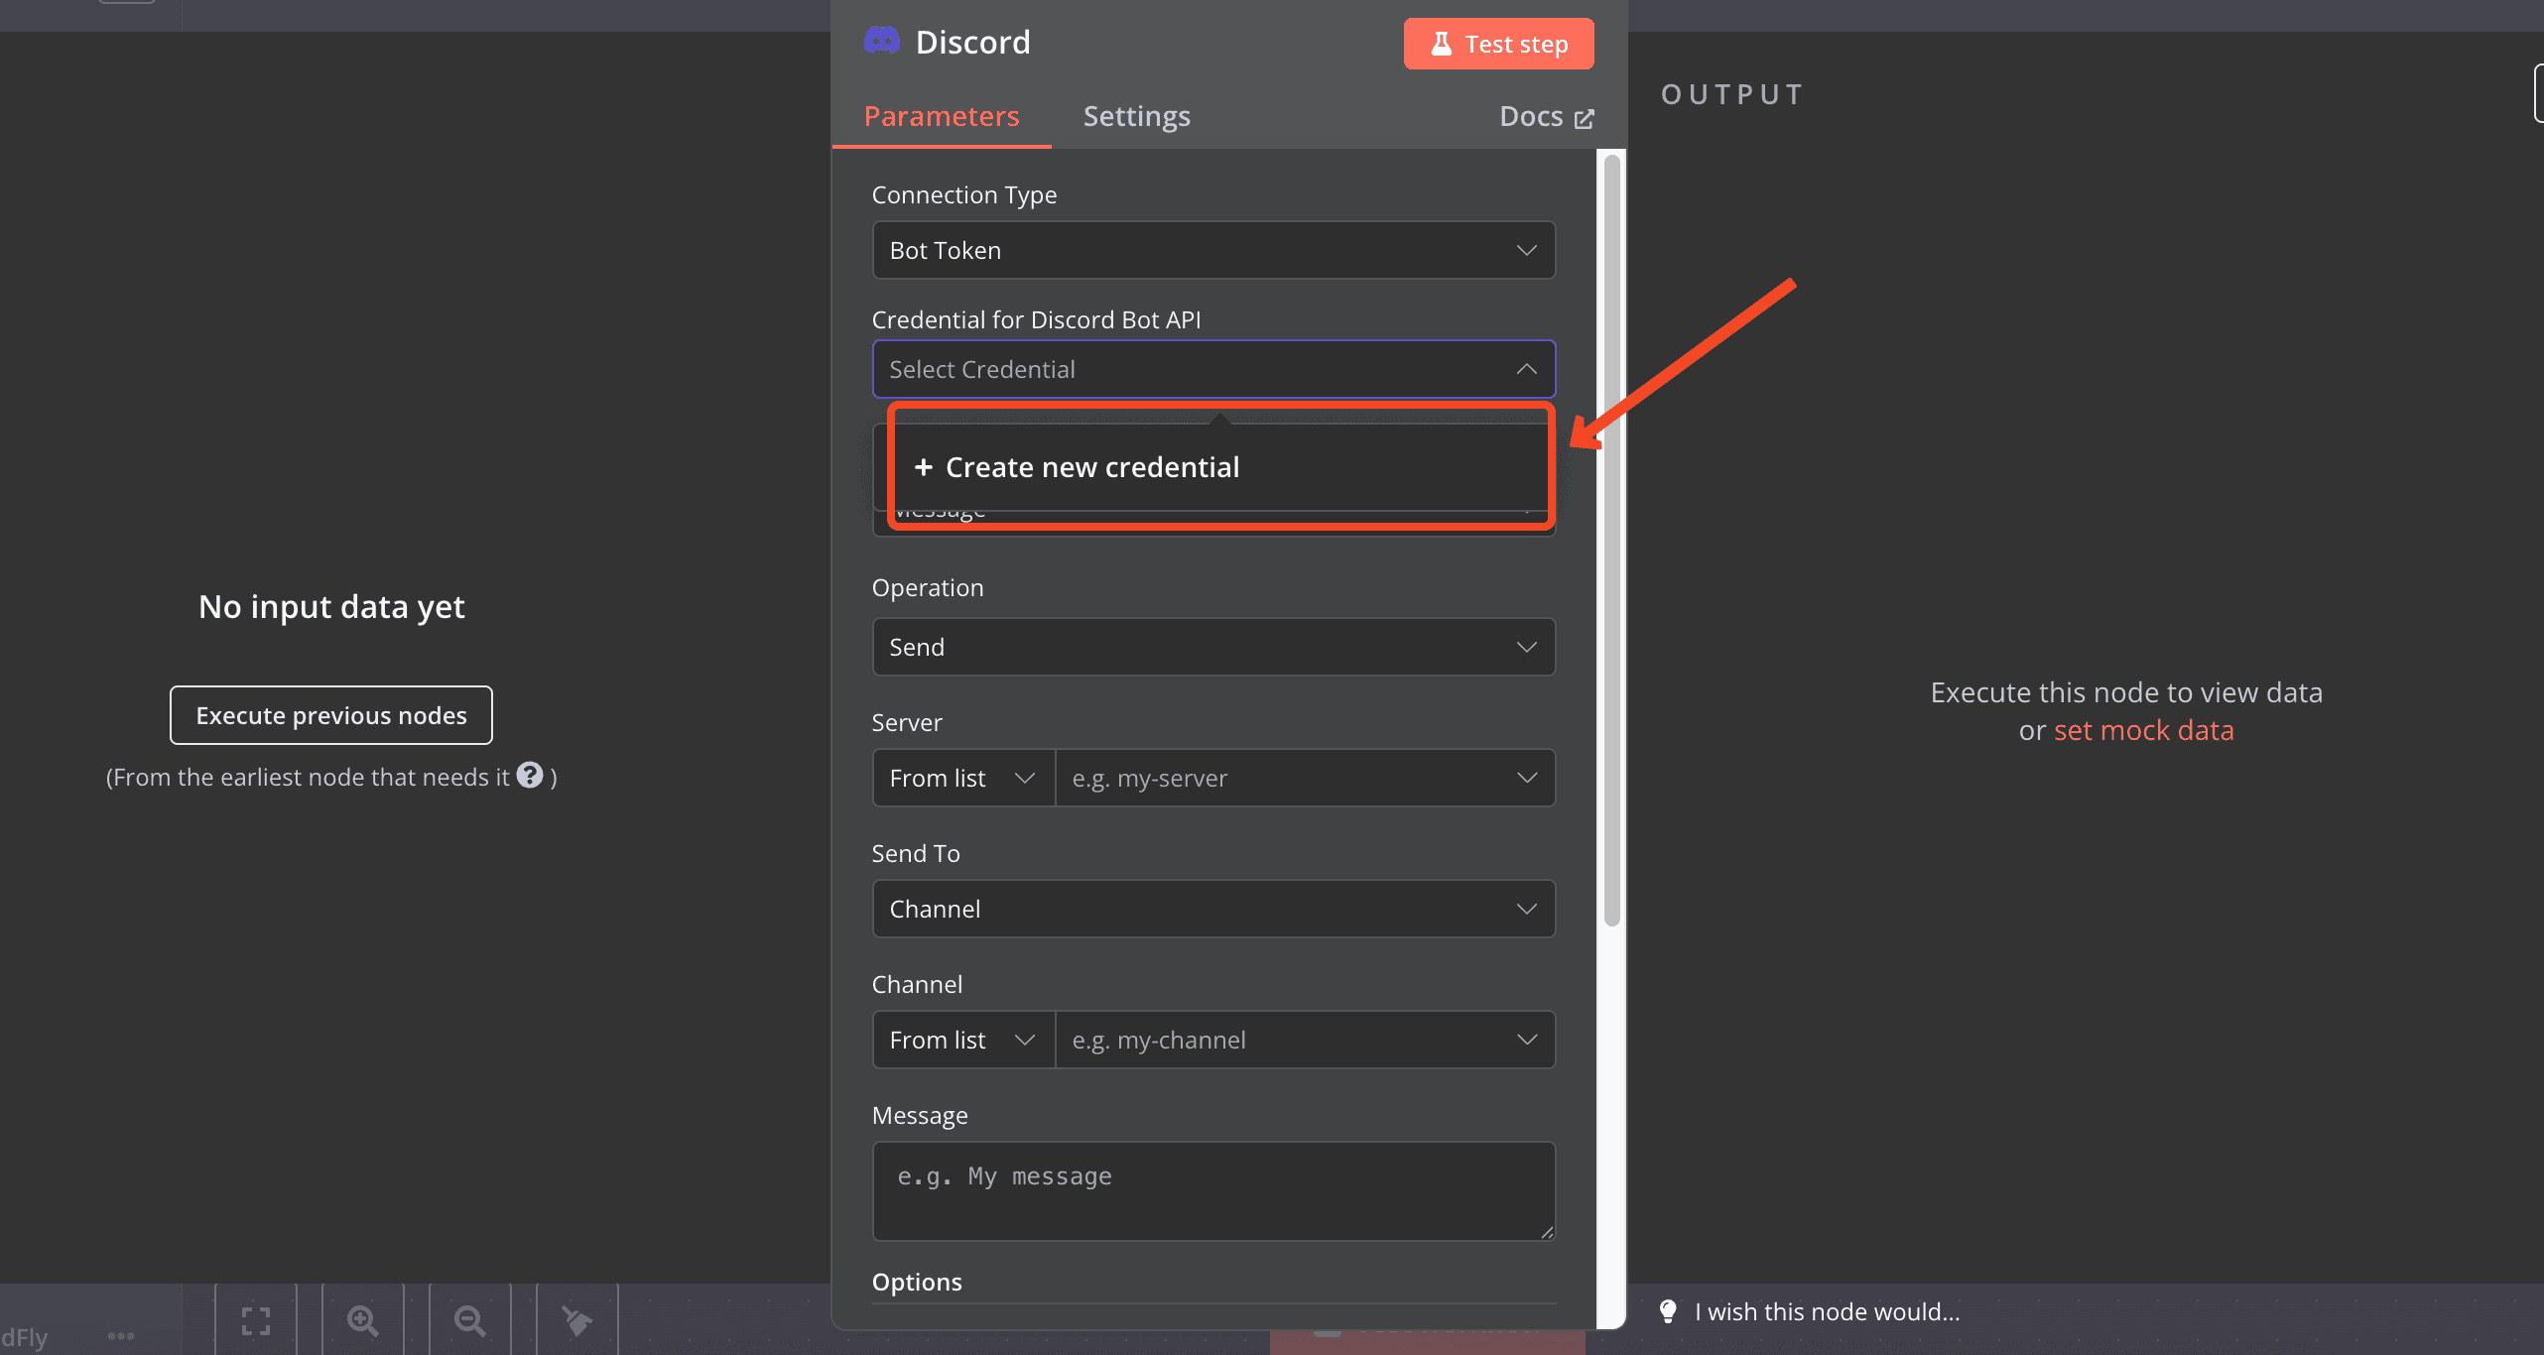2544x1355 pixels.
Task: Click the fit-to-view icon on the canvas toolbar
Action: (256, 1320)
